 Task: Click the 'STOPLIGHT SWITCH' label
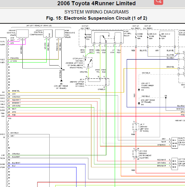78,60
